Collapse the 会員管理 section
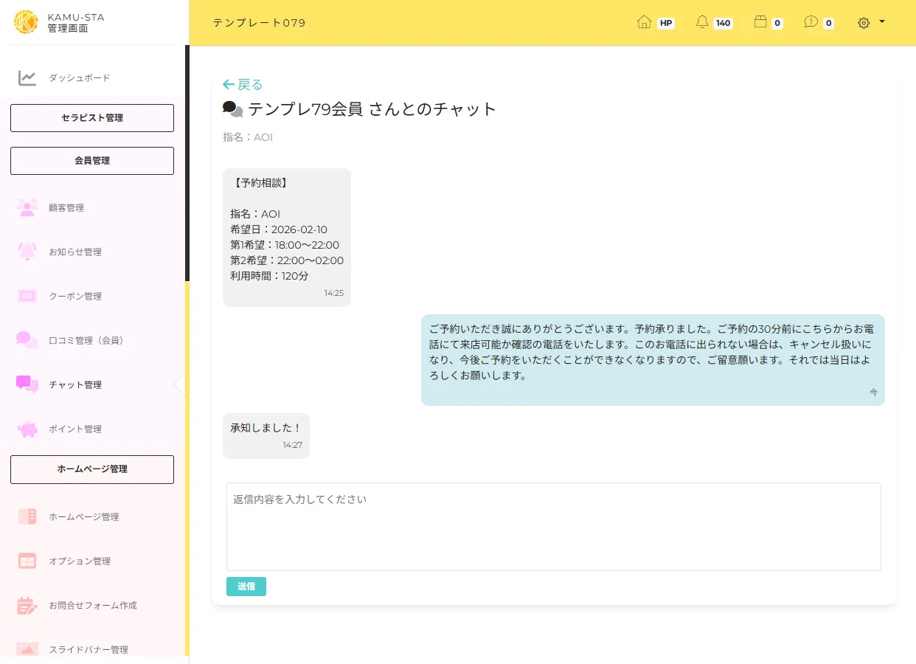The height and width of the screenshot is (664, 916). pos(92,161)
